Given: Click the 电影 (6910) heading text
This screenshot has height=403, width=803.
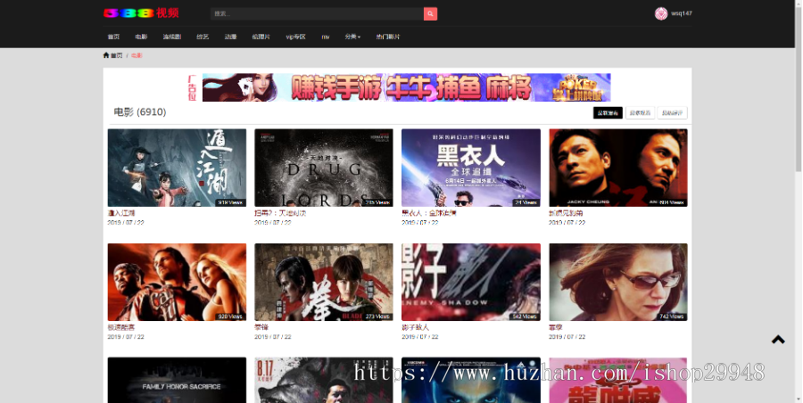Looking at the screenshot, I should (x=140, y=112).
